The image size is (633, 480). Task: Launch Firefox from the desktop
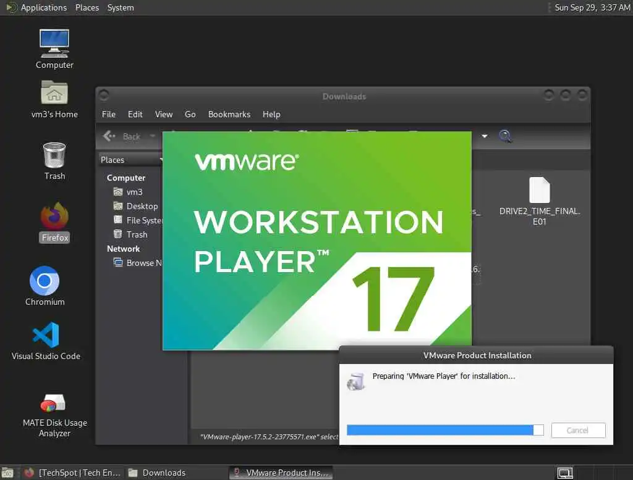point(54,215)
